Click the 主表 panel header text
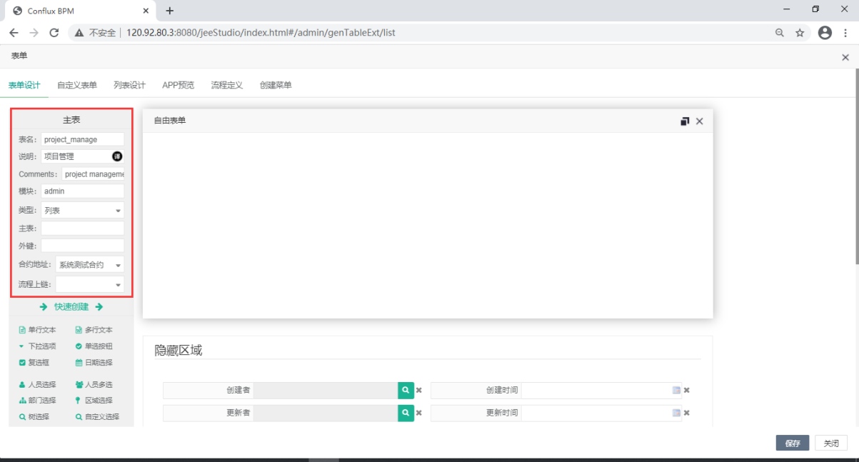 pyautogui.click(x=71, y=120)
